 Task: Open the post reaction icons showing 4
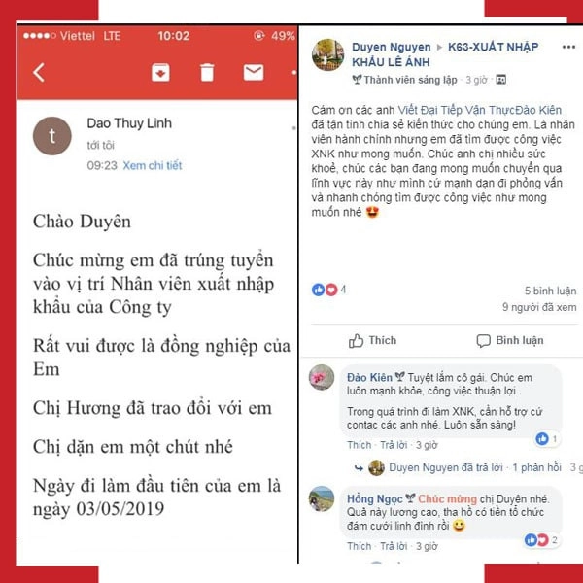point(325,290)
